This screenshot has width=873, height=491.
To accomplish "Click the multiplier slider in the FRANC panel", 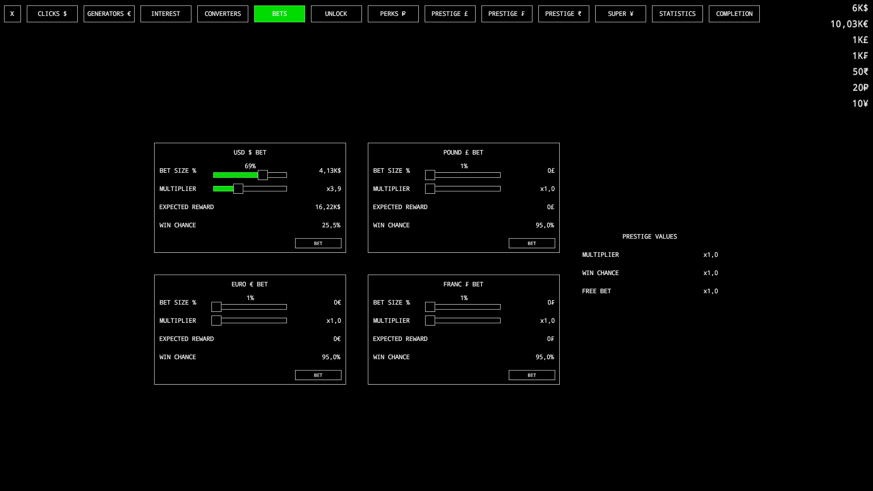I will (430, 321).
